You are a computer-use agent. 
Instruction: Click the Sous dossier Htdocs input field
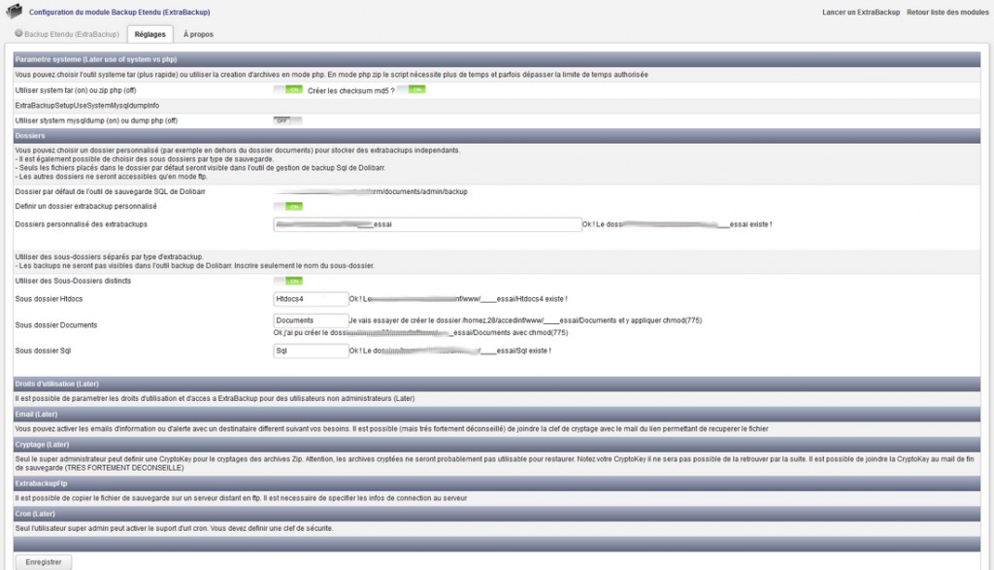click(311, 299)
